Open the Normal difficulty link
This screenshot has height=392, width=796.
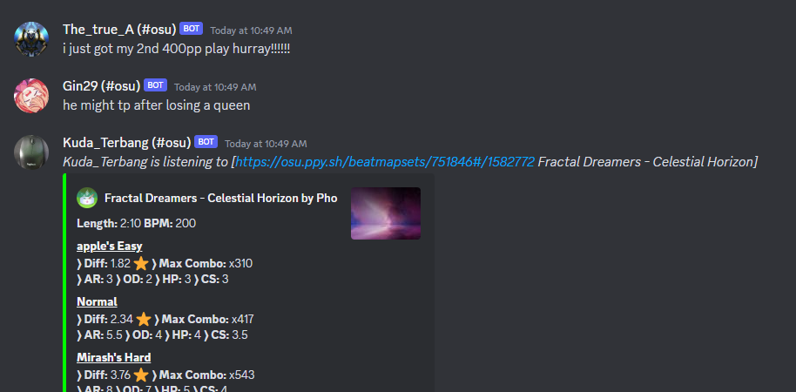(97, 302)
